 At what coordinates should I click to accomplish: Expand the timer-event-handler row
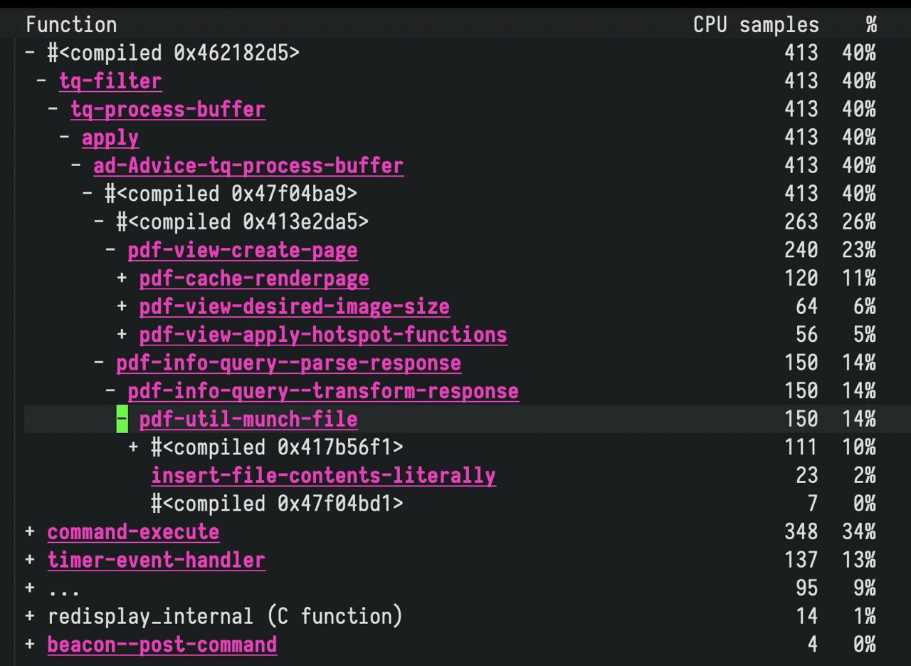tap(30, 561)
